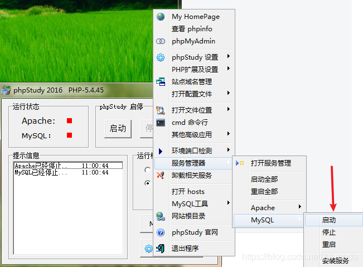The height and width of the screenshot is (267, 363).
Task: Click the 启动 button in phpStudy 启停
Action: (x=118, y=129)
